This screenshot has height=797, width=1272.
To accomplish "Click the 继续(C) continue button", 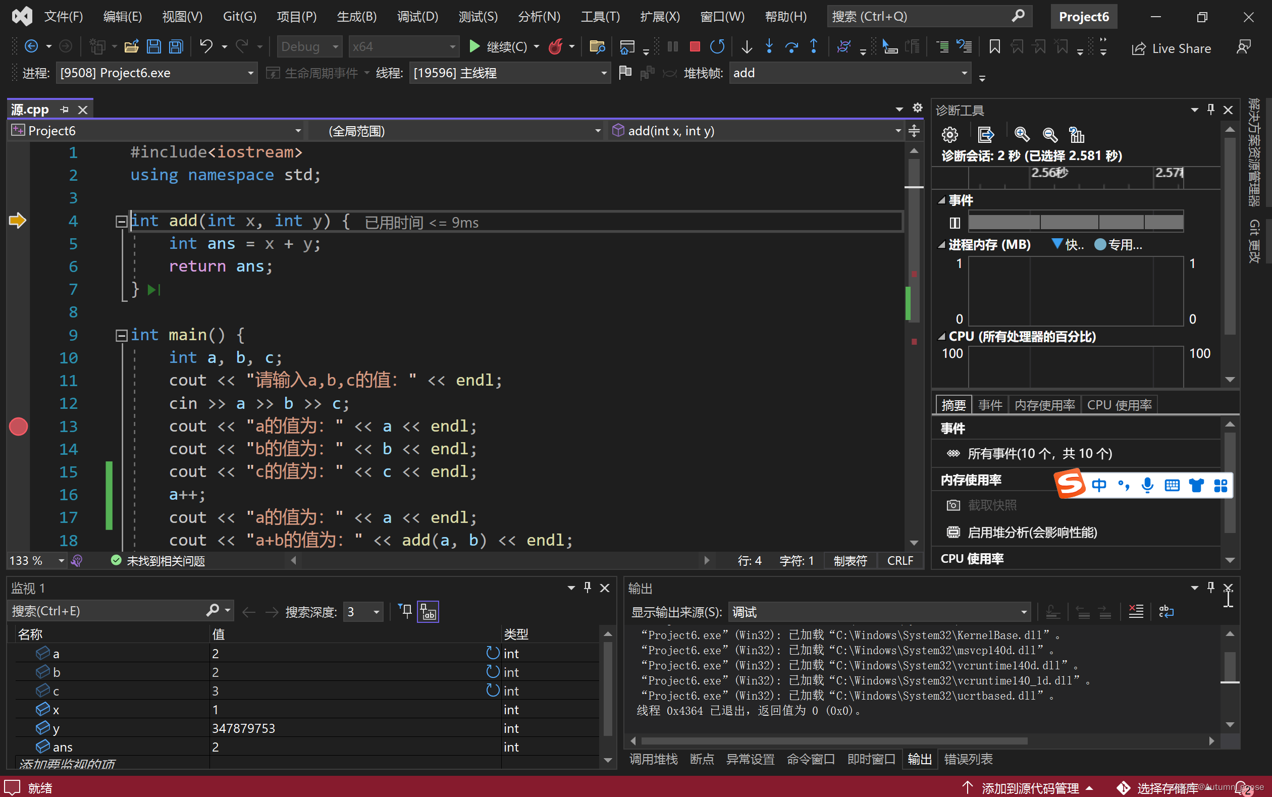I will 498,47.
